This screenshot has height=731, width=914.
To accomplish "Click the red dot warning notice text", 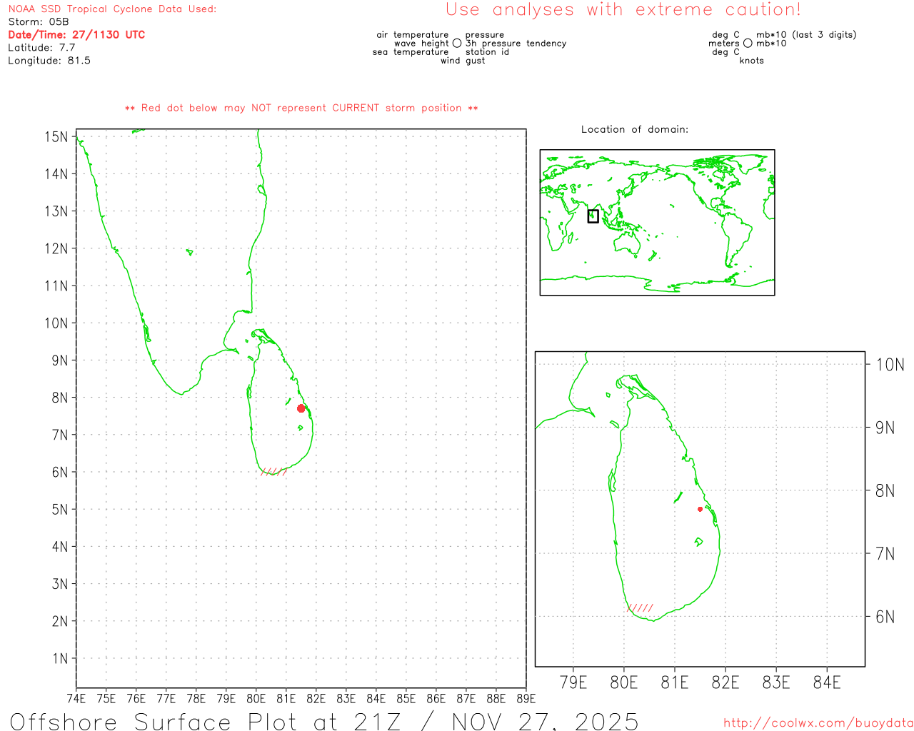I will [301, 109].
